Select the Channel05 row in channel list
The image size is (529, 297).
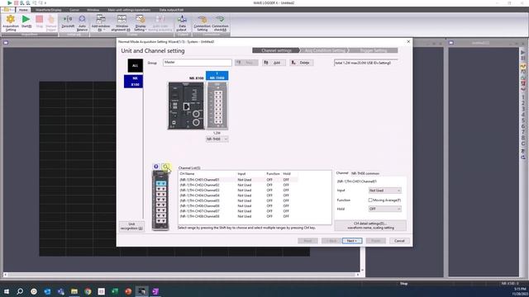238,200
